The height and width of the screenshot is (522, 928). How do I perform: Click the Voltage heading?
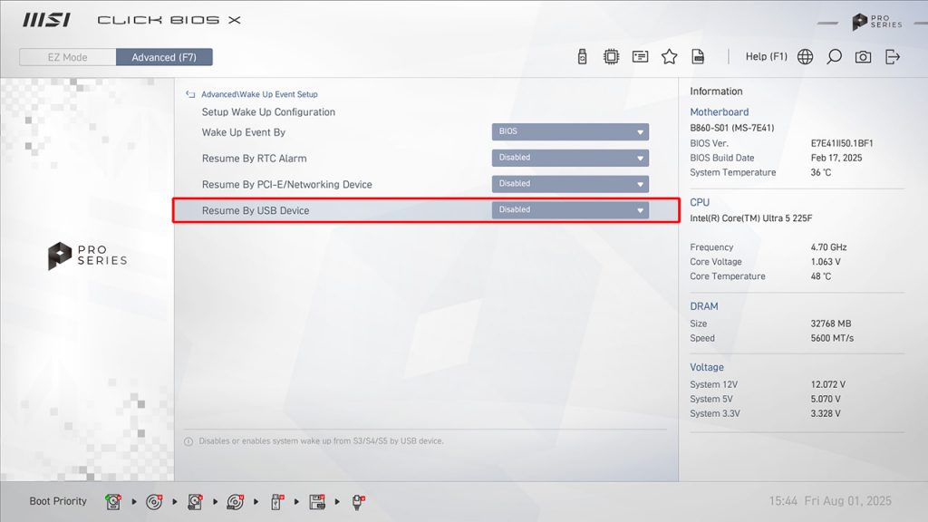point(707,368)
